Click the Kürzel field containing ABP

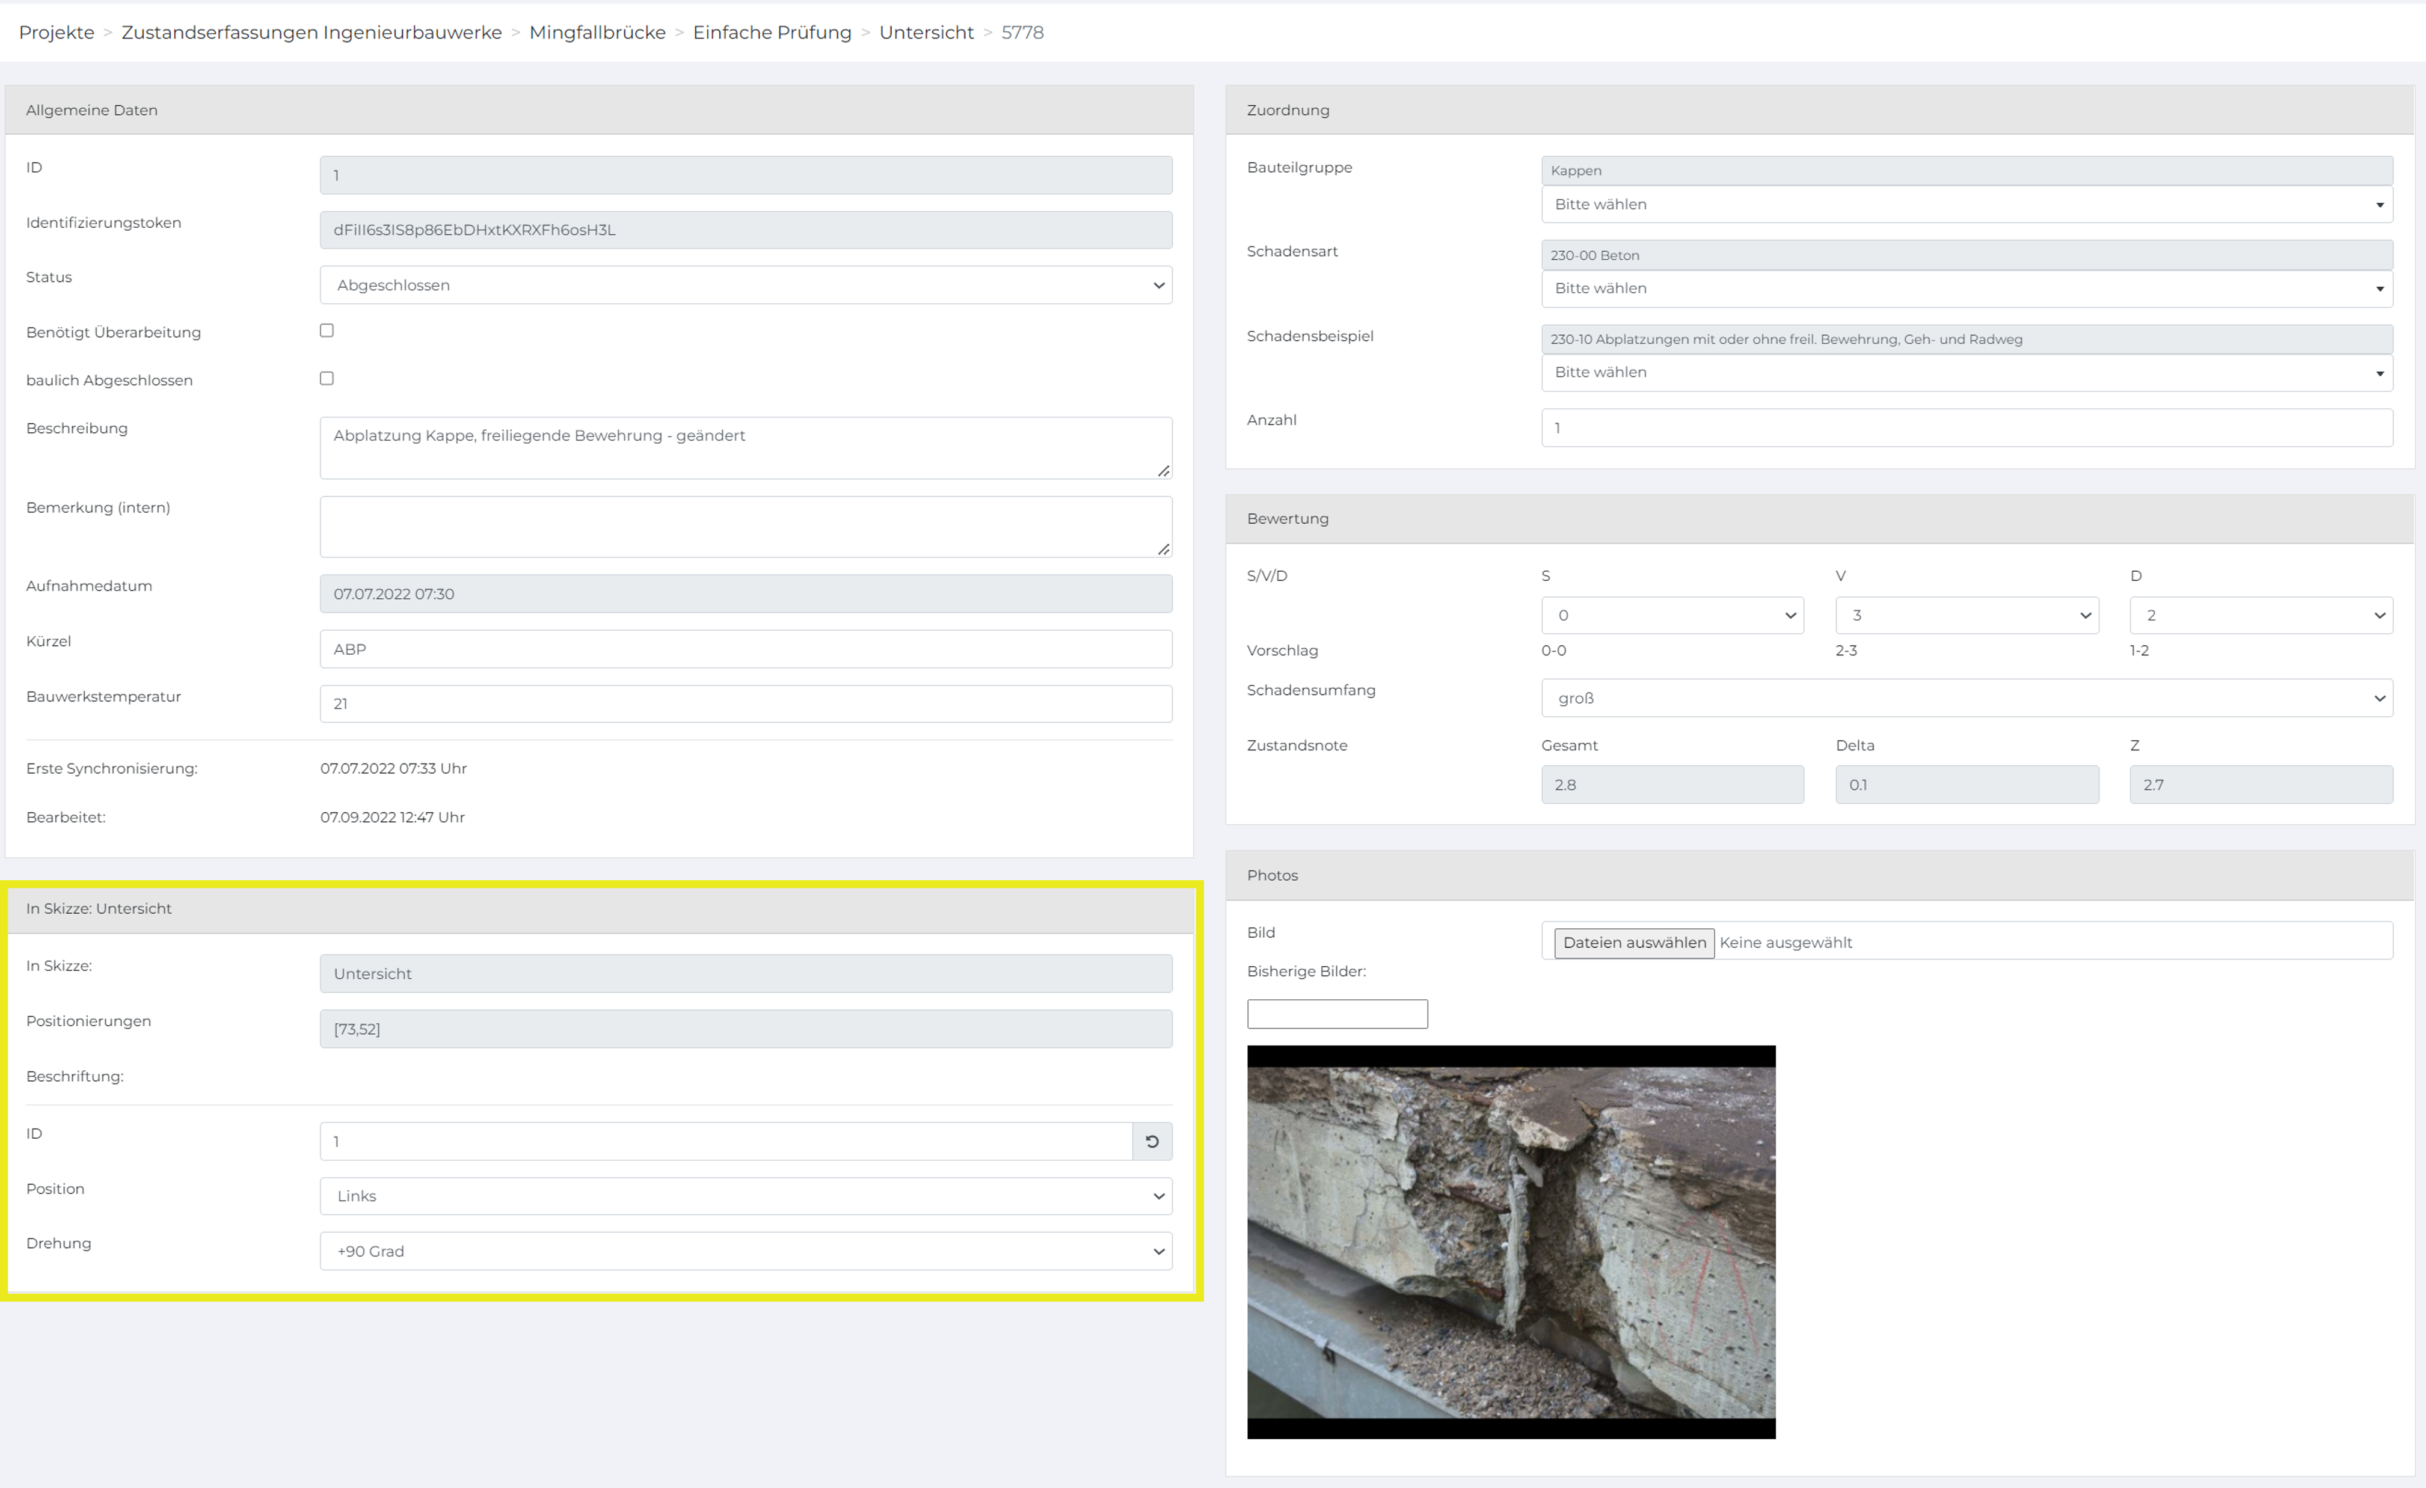click(x=745, y=649)
